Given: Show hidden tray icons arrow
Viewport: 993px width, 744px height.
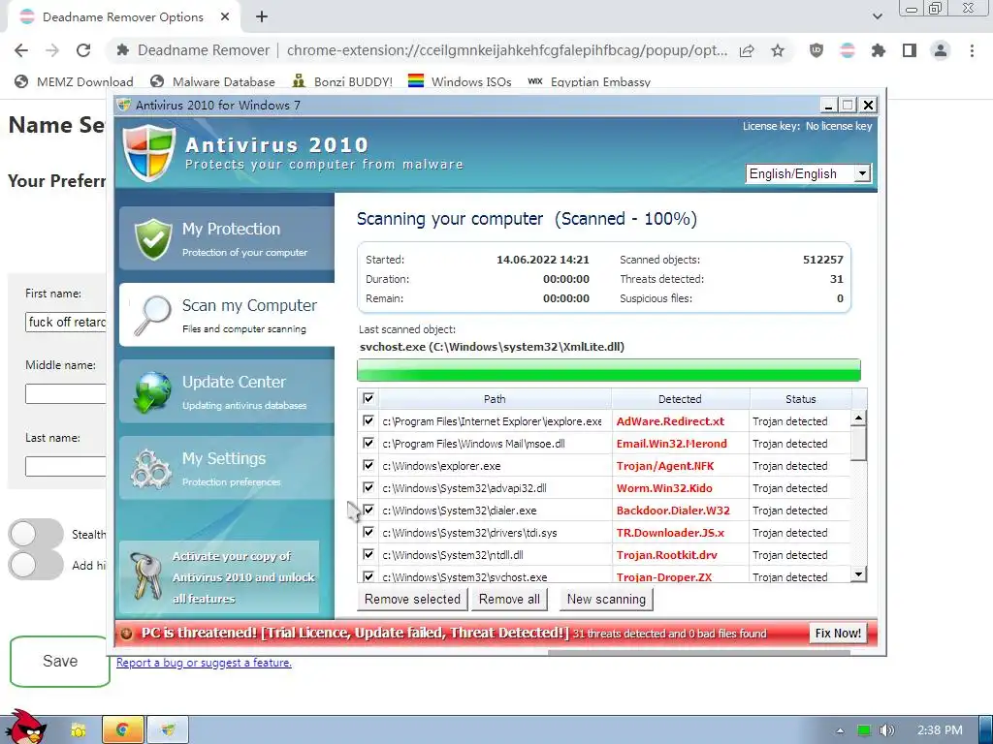Looking at the screenshot, I should 840,730.
